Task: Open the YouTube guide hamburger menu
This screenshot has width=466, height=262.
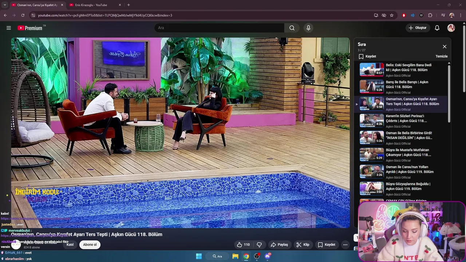Action: (9, 28)
